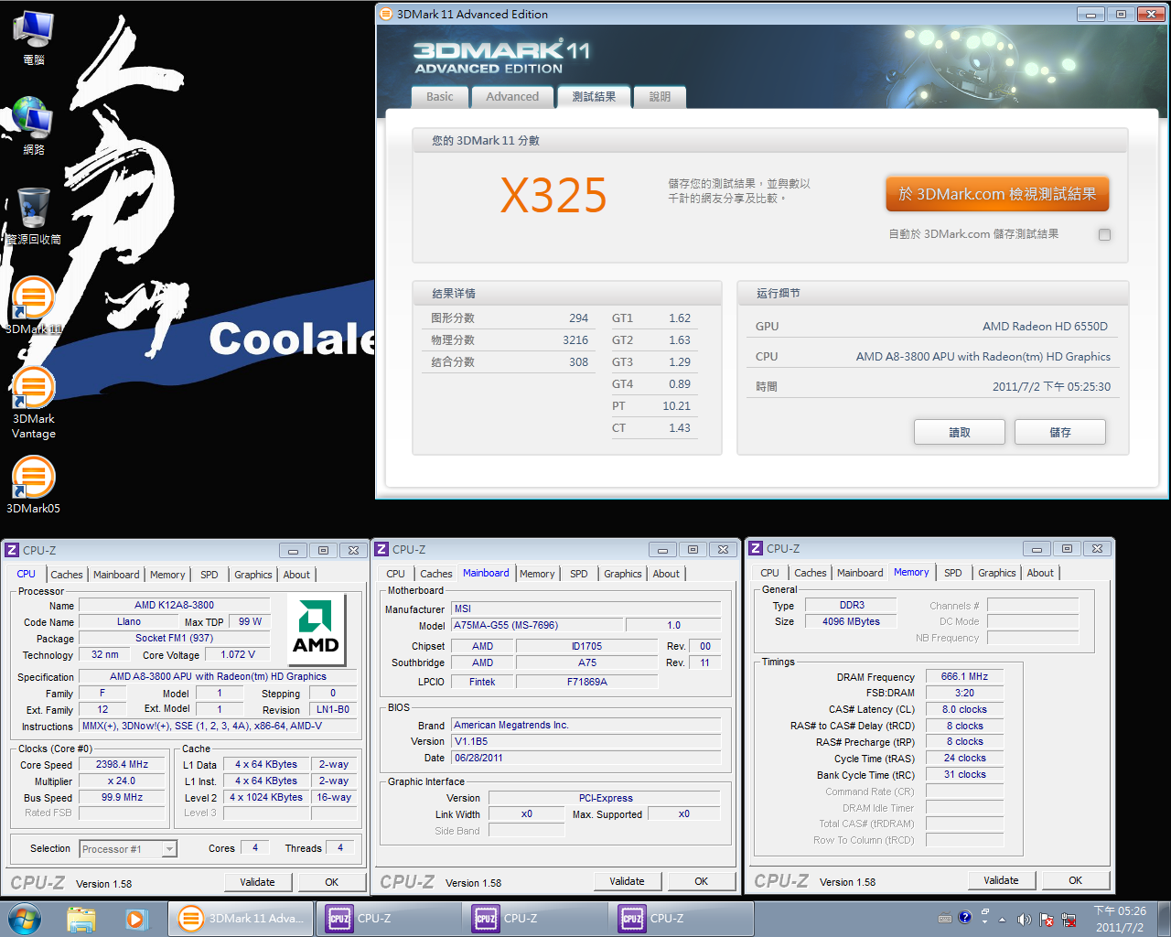Select the 測試結果 results tab

[x=594, y=96]
